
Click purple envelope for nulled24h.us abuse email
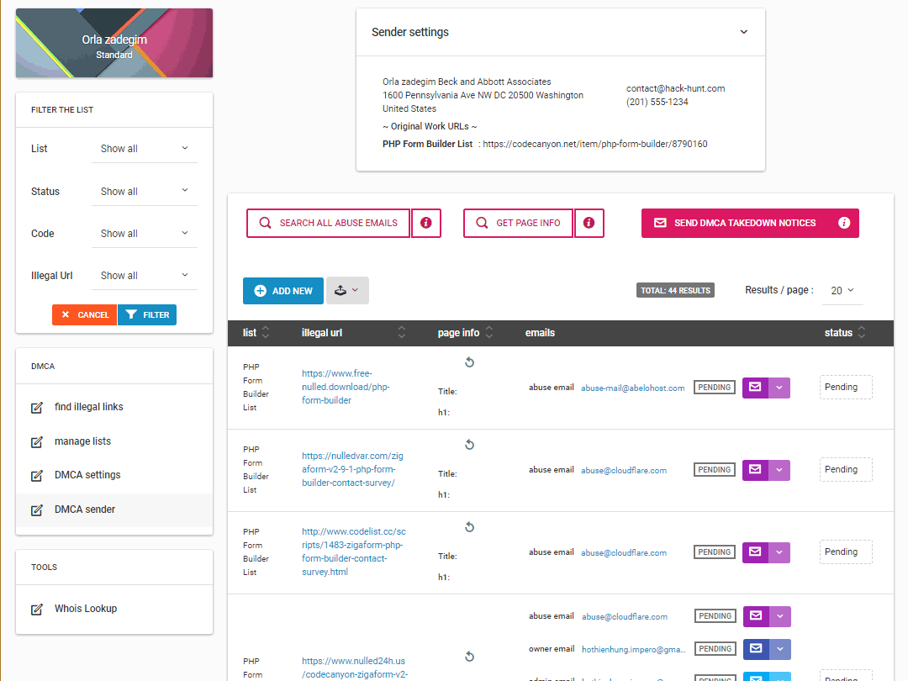click(756, 616)
